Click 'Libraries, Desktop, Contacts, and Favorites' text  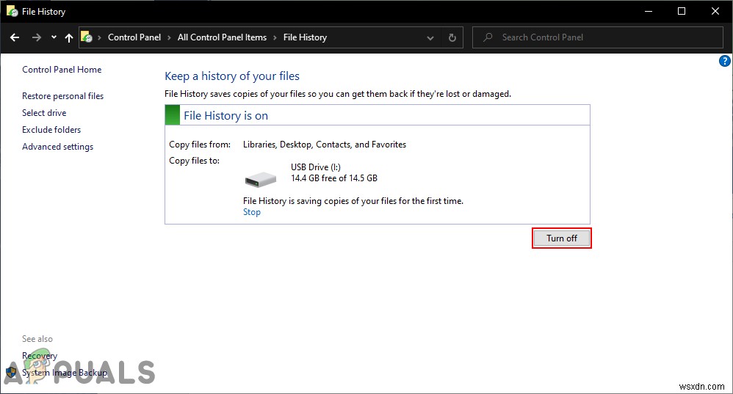click(325, 145)
